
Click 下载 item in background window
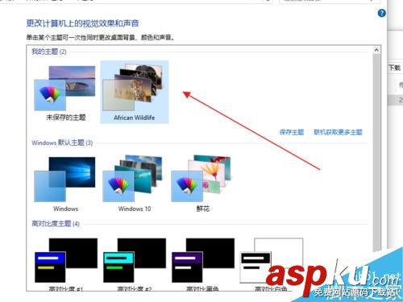tap(395, 68)
